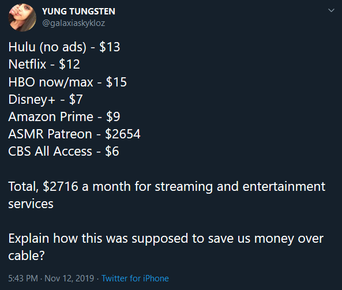Image resolution: width=342 pixels, height=290 pixels.
Task: Click the YUNG TUNGSTEN profile avatar
Action: tap(22, 17)
